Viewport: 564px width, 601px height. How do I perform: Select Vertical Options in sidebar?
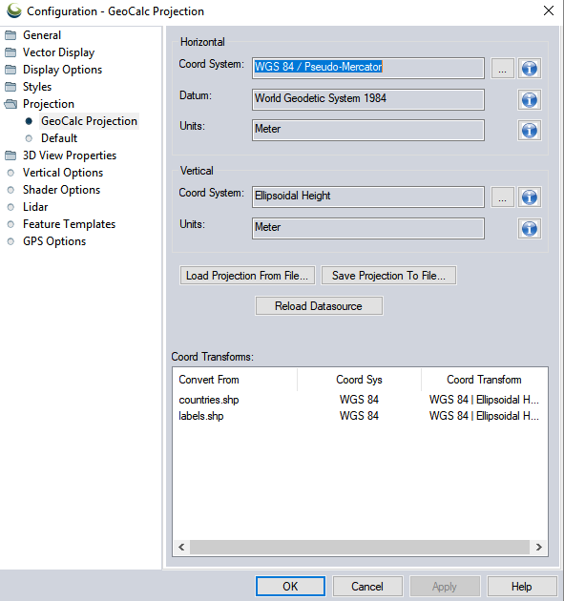pyautogui.click(x=63, y=173)
